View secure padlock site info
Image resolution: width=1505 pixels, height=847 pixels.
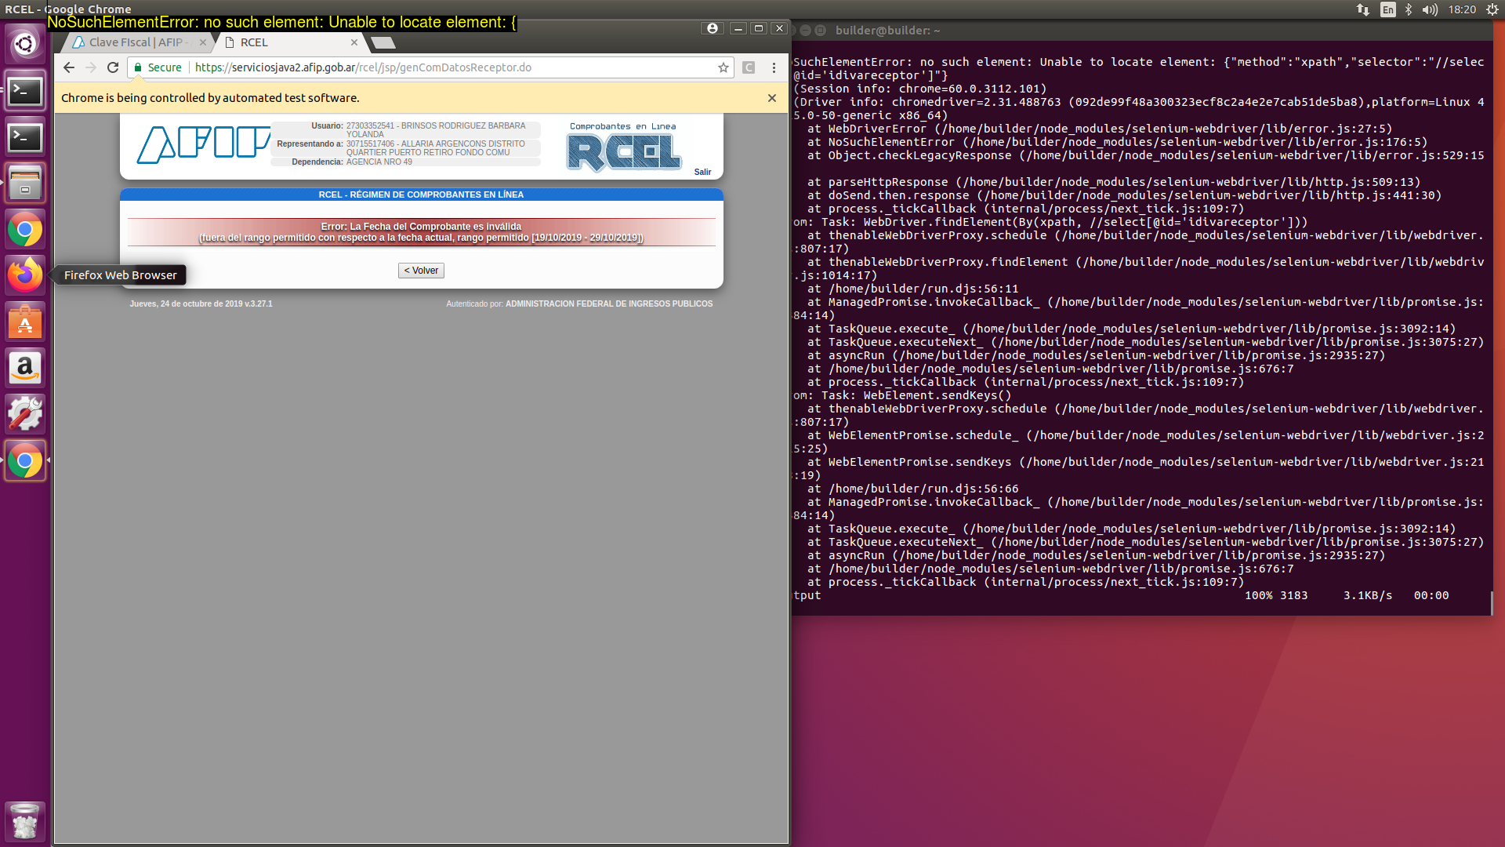(138, 67)
